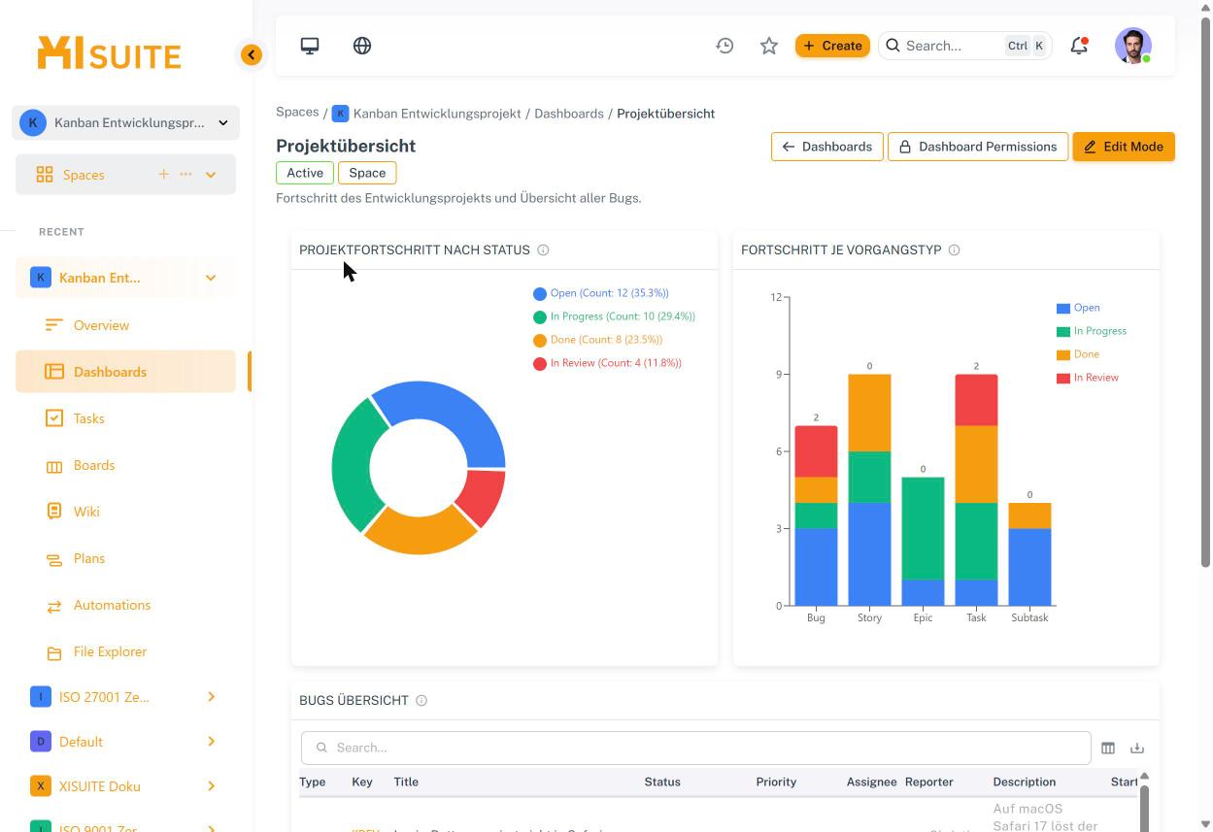Toggle Done in bar chart legend
The image size is (1213, 832).
point(1078,354)
